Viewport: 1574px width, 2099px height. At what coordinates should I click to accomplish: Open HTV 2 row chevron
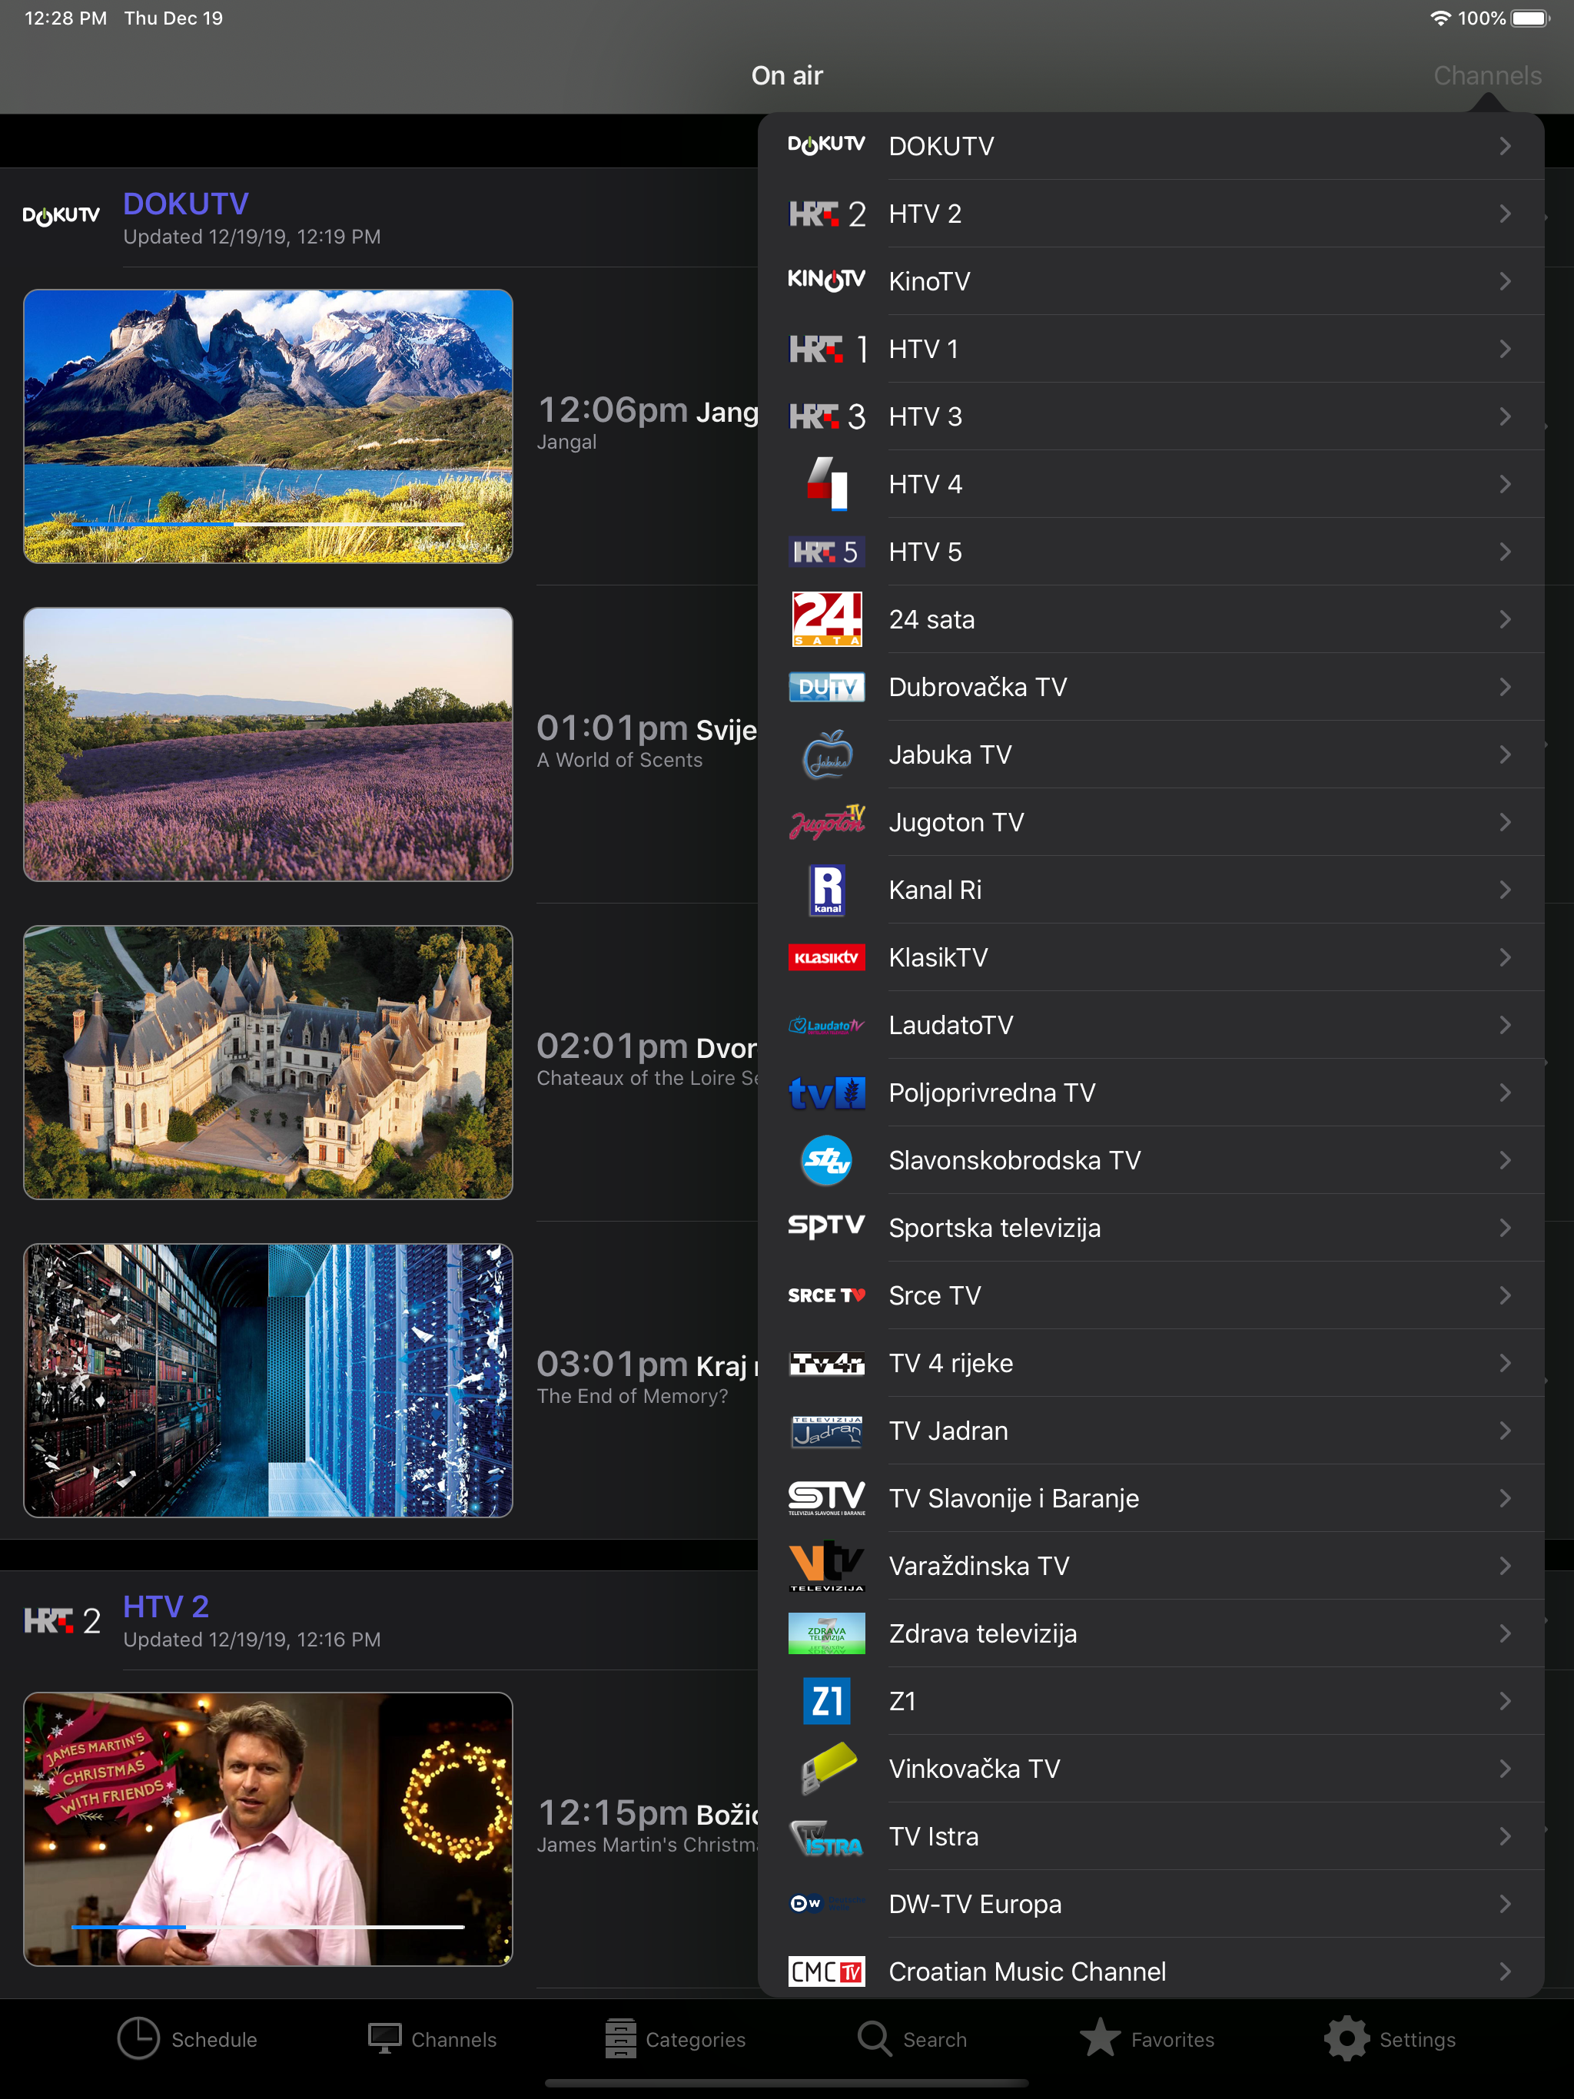[x=1505, y=214]
